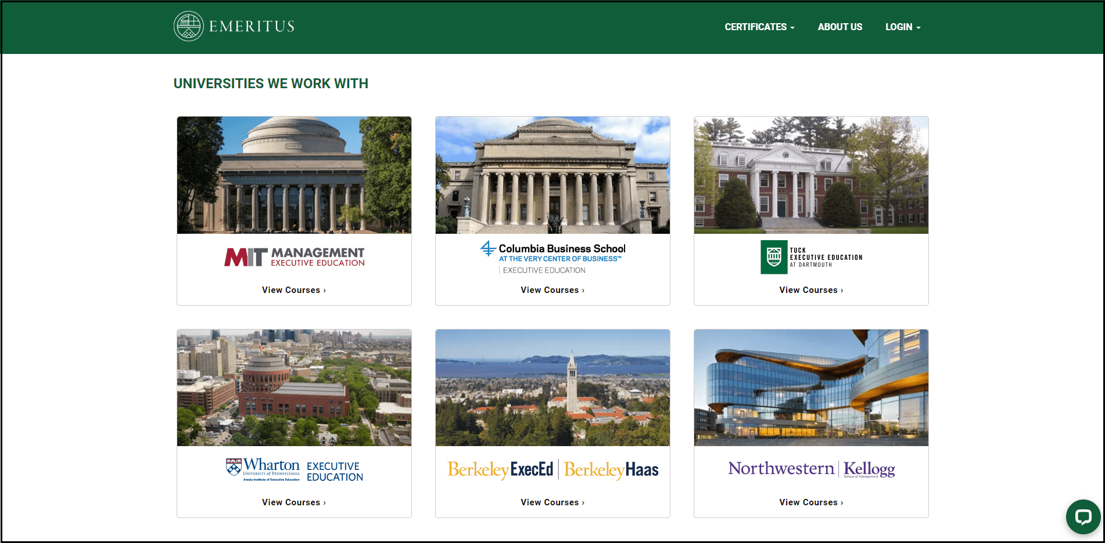Click the Wharton Executive Education logo
1105x543 pixels.
click(x=295, y=470)
